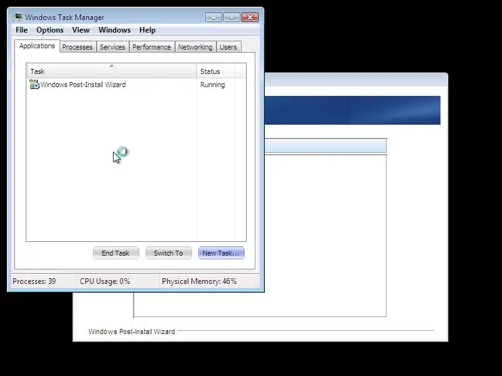Click the Windows Post-Install Wizard task icon
This screenshot has height=376, width=502.
[35, 85]
